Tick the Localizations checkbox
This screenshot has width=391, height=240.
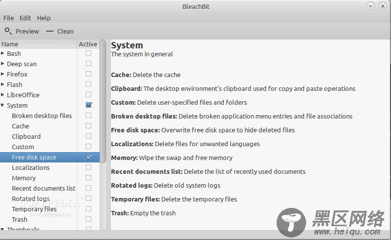[89, 167]
